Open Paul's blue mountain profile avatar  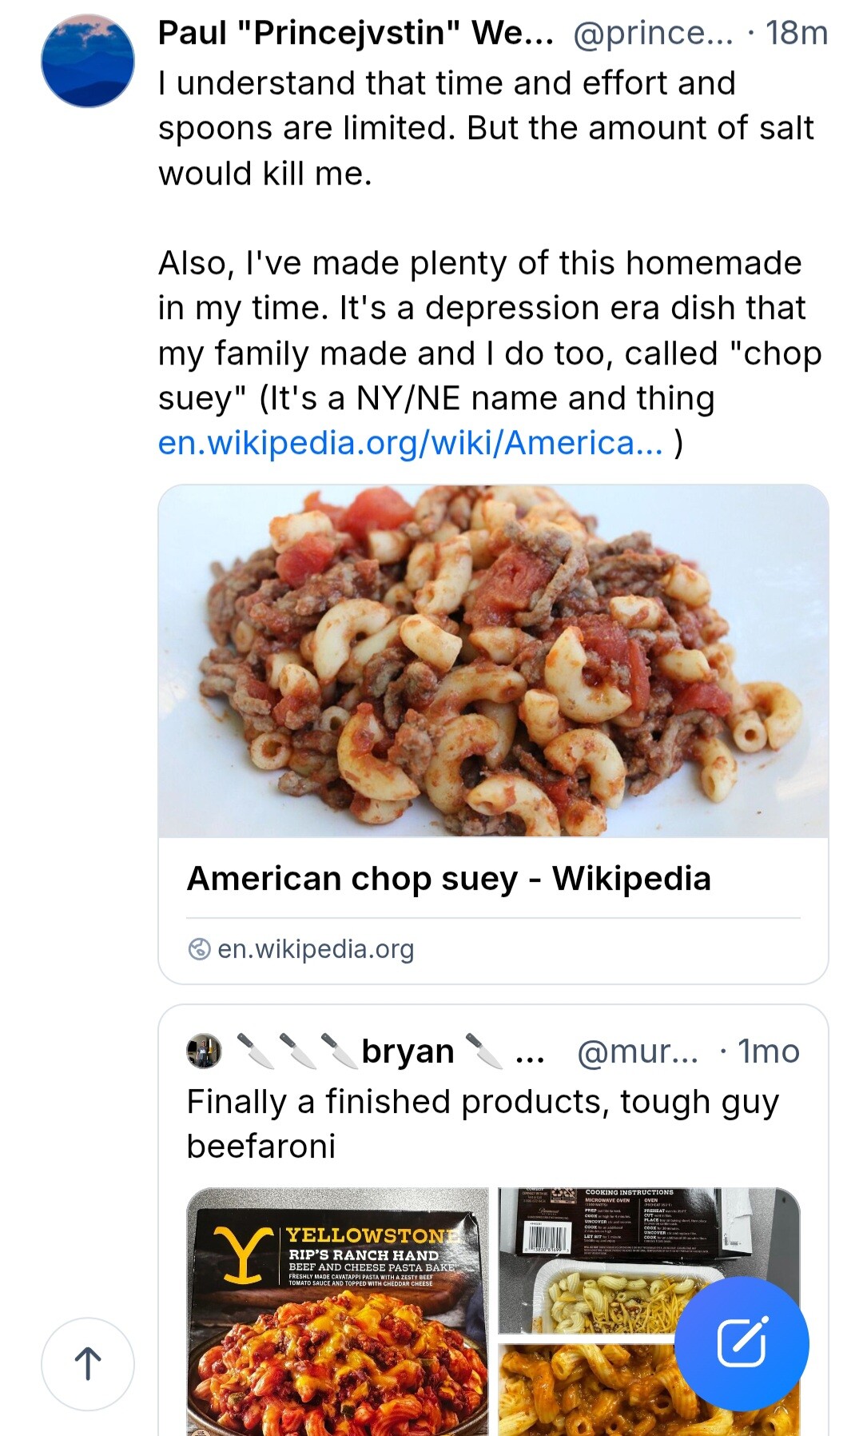coord(88,62)
